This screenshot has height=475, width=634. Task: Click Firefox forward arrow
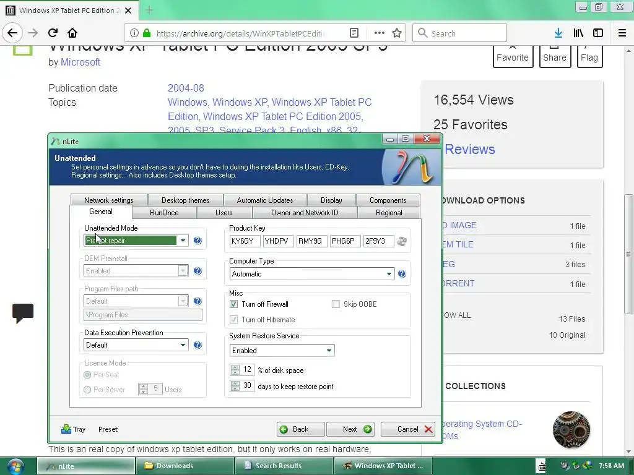33,33
